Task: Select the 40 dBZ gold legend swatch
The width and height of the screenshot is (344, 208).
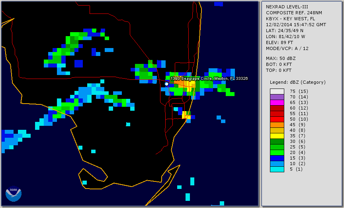Action: coord(277,130)
